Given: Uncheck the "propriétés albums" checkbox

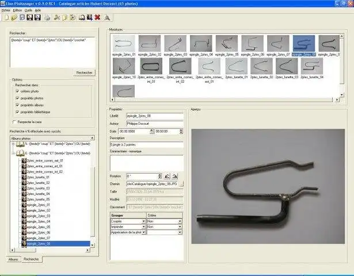Looking at the screenshot, I should [17, 105].
